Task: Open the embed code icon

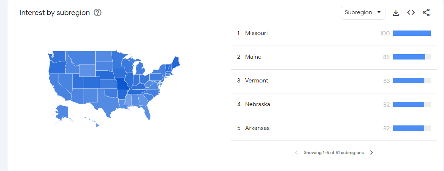Action: [411, 12]
